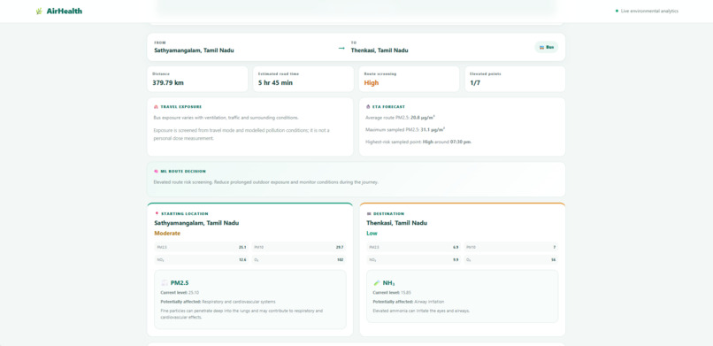Click the Bus exposure varies sentence
The image size is (713, 346).
coord(226,118)
